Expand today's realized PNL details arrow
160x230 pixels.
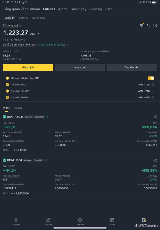pos(68,45)
